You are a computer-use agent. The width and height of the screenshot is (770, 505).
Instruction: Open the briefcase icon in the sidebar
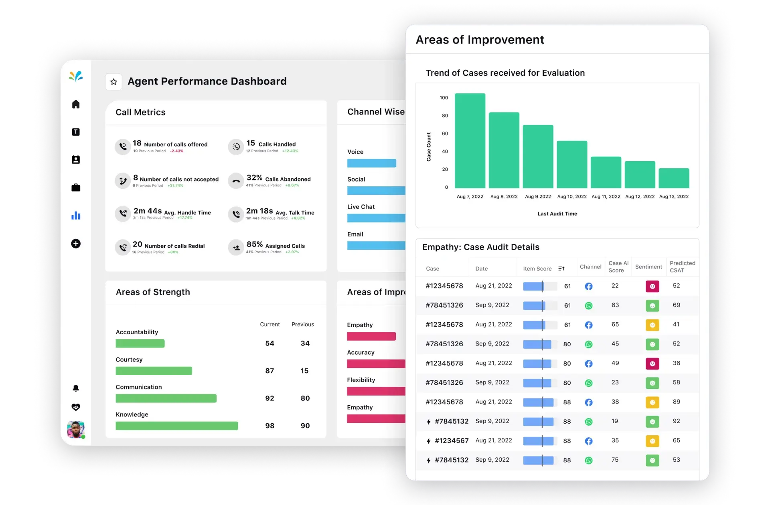point(76,188)
